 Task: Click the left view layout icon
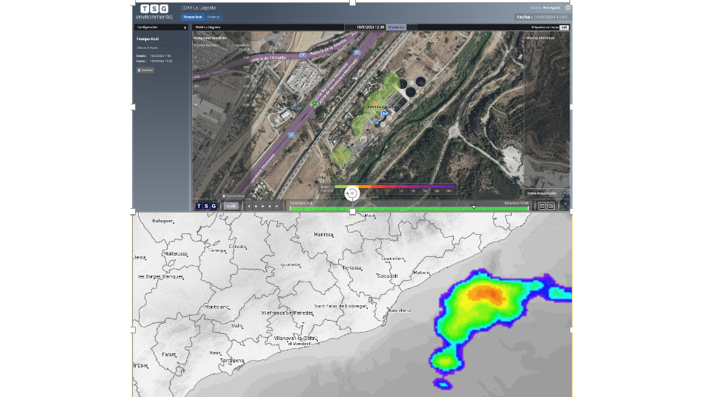coord(541,206)
